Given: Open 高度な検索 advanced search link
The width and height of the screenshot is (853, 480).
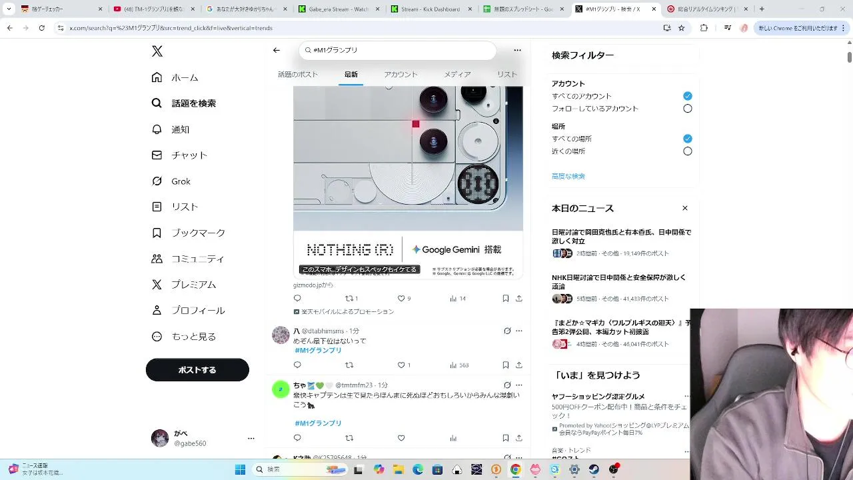Looking at the screenshot, I should point(568,176).
